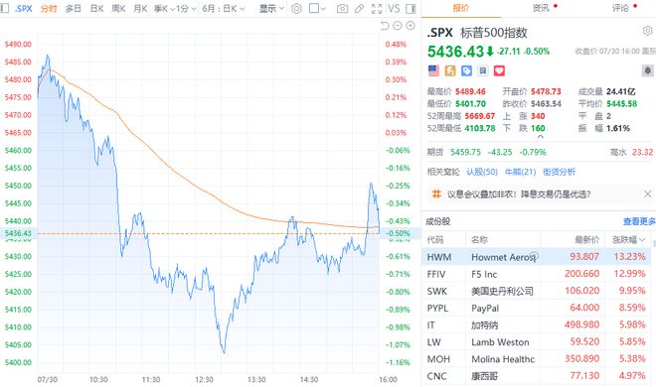The image size is (656, 387).
Task: Take a chart screenshot with the camera icon
Action: click(342, 8)
